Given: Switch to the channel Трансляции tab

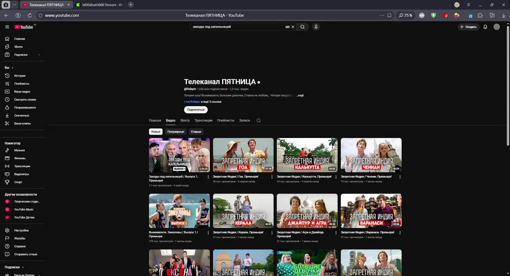Looking at the screenshot, I should pyautogui.click(x=203, y=120).
